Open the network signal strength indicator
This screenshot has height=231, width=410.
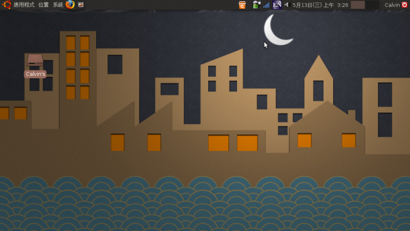click(266, 5)
